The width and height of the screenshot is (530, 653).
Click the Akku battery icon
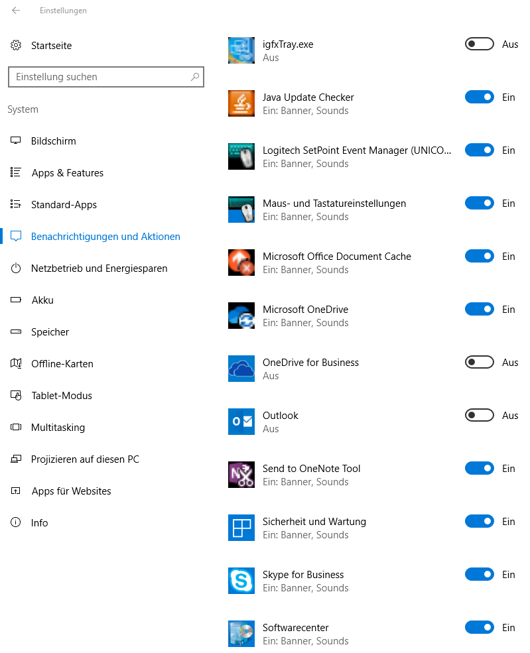pyautogui.click(x=16, y=300)
